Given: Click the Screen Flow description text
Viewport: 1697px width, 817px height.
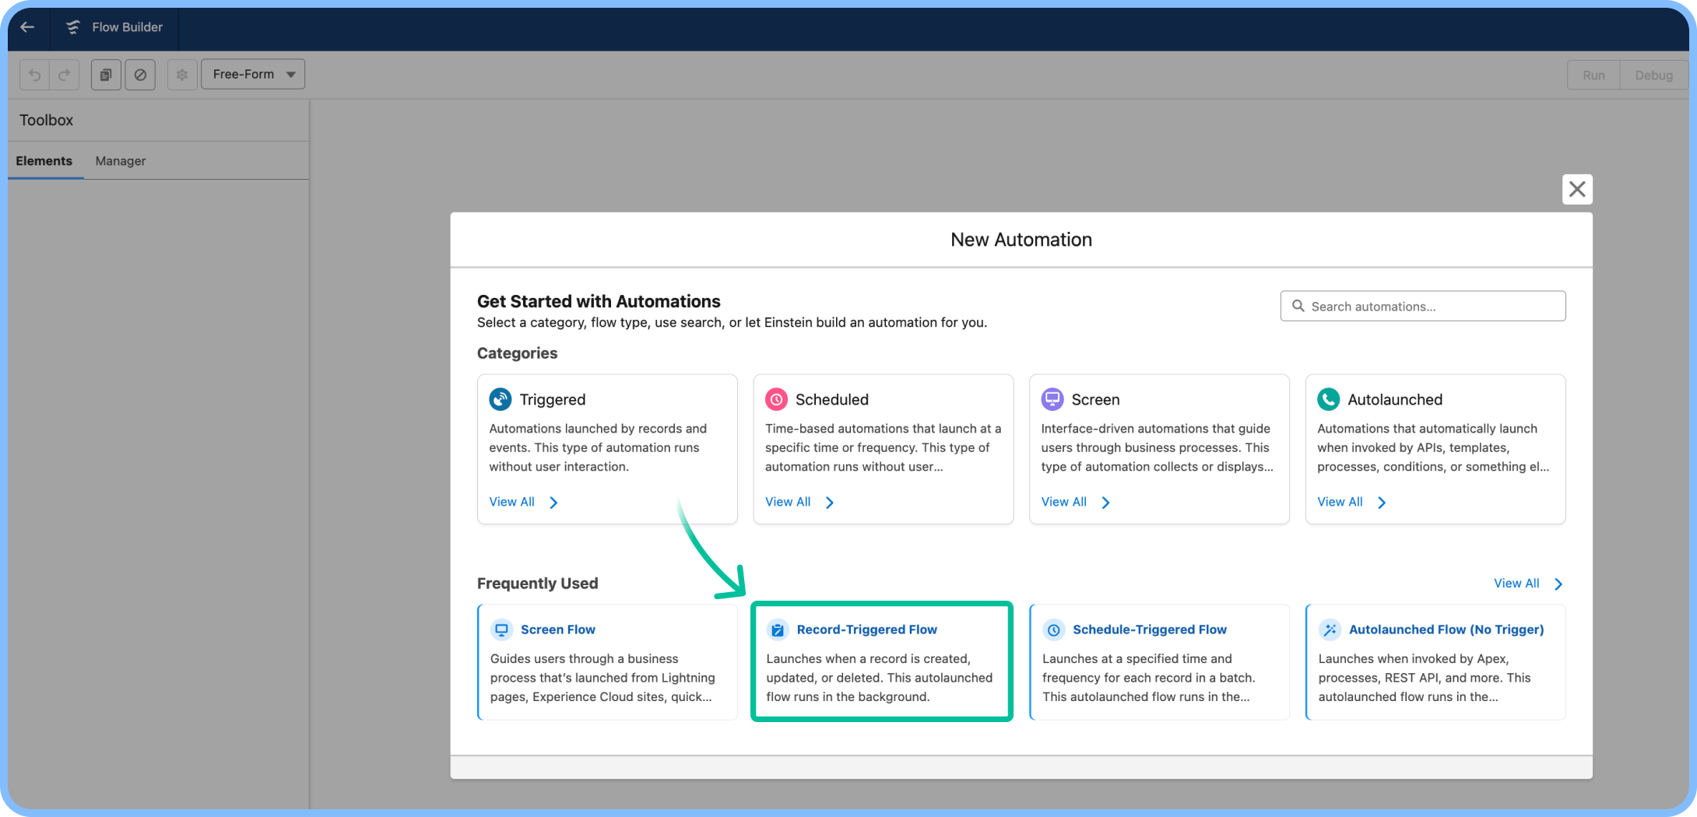Looking at the screenshot, I should (603, 678).
